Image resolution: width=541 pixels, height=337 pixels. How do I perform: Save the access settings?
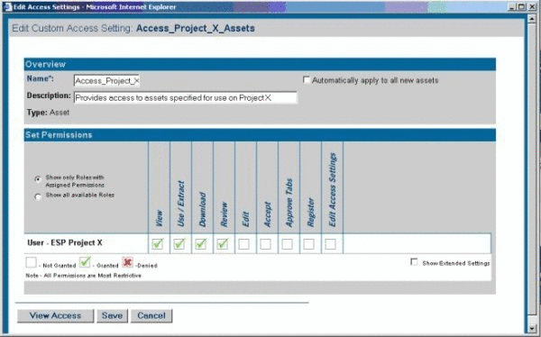(x=112, y=315)
